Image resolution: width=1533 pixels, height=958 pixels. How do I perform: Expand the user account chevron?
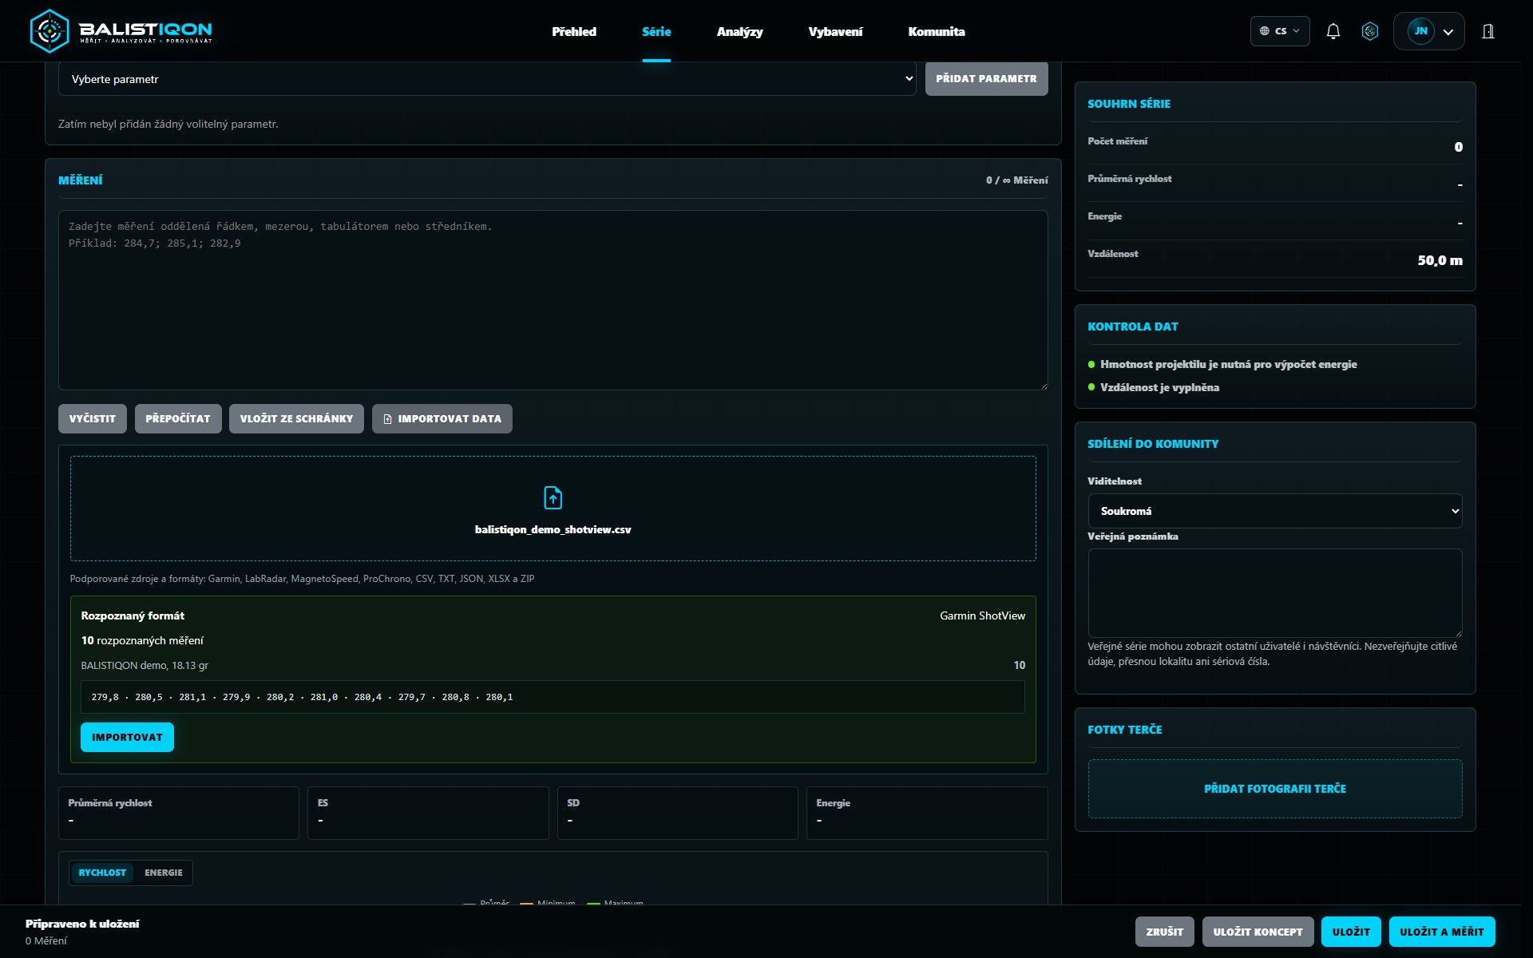1448,32
